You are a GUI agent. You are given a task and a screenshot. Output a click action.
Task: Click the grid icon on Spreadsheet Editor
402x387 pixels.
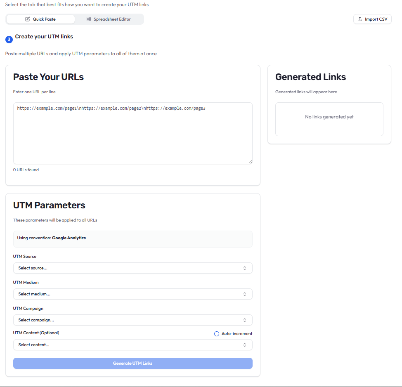[x=89, y=19]
